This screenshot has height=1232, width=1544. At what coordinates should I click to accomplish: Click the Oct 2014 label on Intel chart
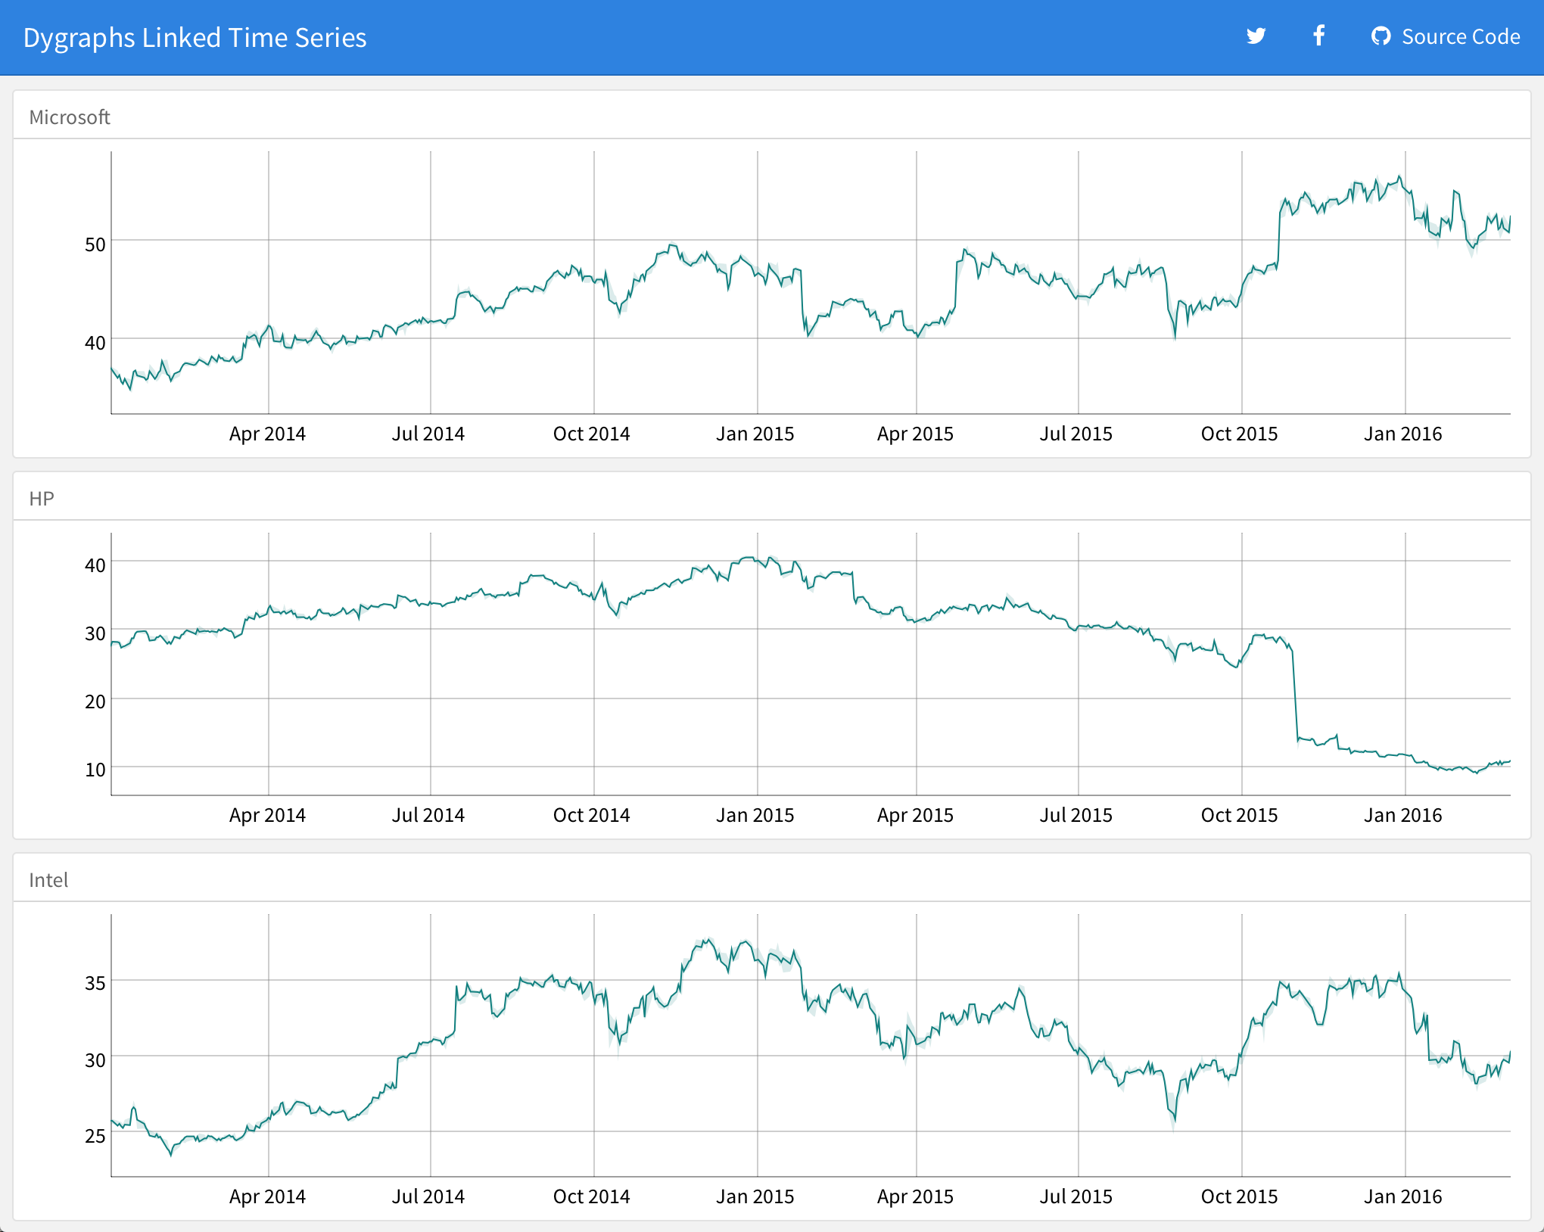[x=591, y=1196]
